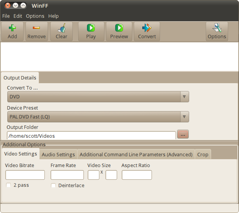
Task: Open the Options wrench toolbar icon
Action: coord(217,28)
